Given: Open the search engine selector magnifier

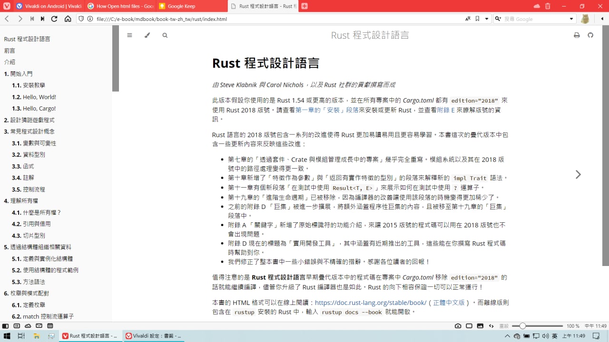Looking at the screenshot, I should coord(498,19).
